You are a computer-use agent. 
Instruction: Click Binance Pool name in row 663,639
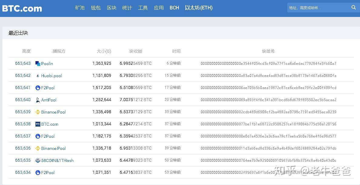pyautogui.click(x=54, y=112)
